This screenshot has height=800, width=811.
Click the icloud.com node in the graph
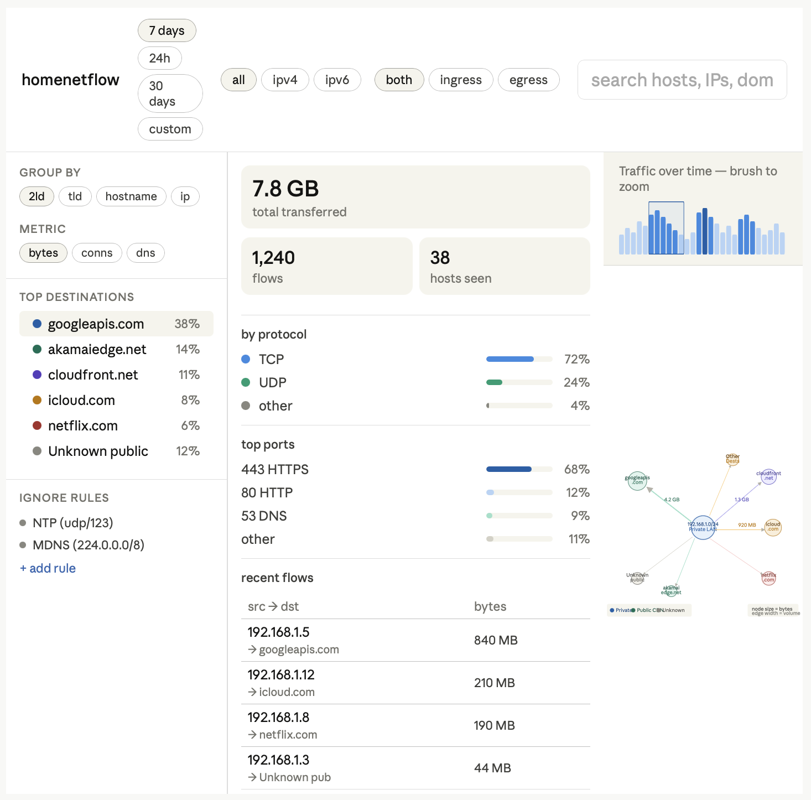click(x=772, y=528)
